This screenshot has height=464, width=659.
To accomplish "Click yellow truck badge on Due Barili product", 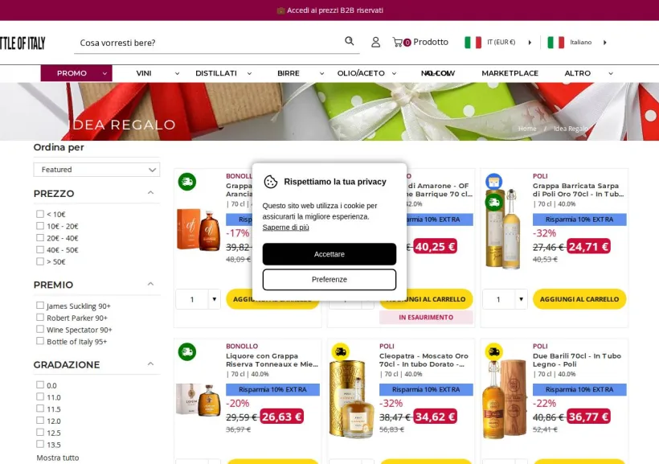I will pyautogui.click(x=493, y=351).
